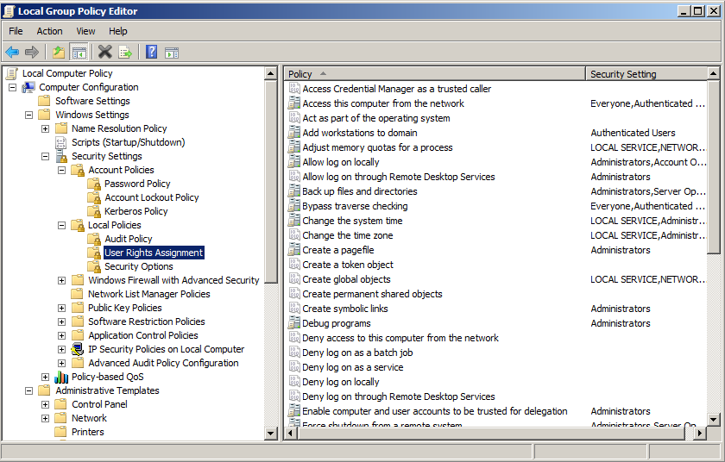
Task: Select 'Create symbolic links' policy
Action: click(x=345, y=309)
